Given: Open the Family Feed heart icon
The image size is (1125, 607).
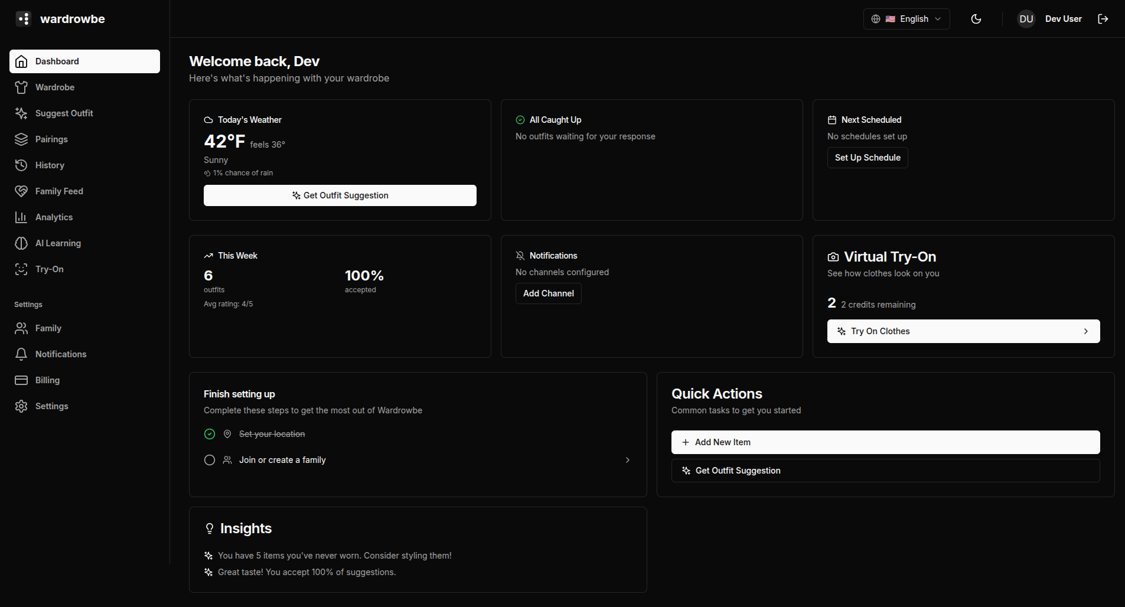Looking at the screenshot, I should pos(21,191).
